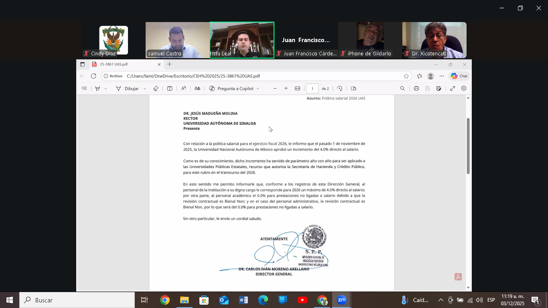Expand the highlighter options dropdown
The width and height of the screenshot is (548, 308).
106,89
